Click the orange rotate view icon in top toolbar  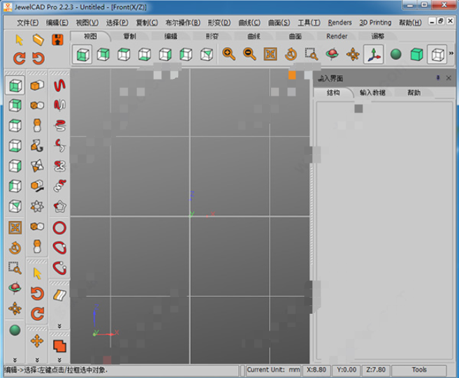(x=291, y=54)
